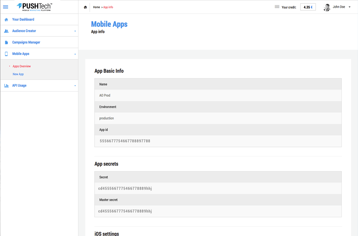Click the Campaigns Manager document icon

coord(7,42)
